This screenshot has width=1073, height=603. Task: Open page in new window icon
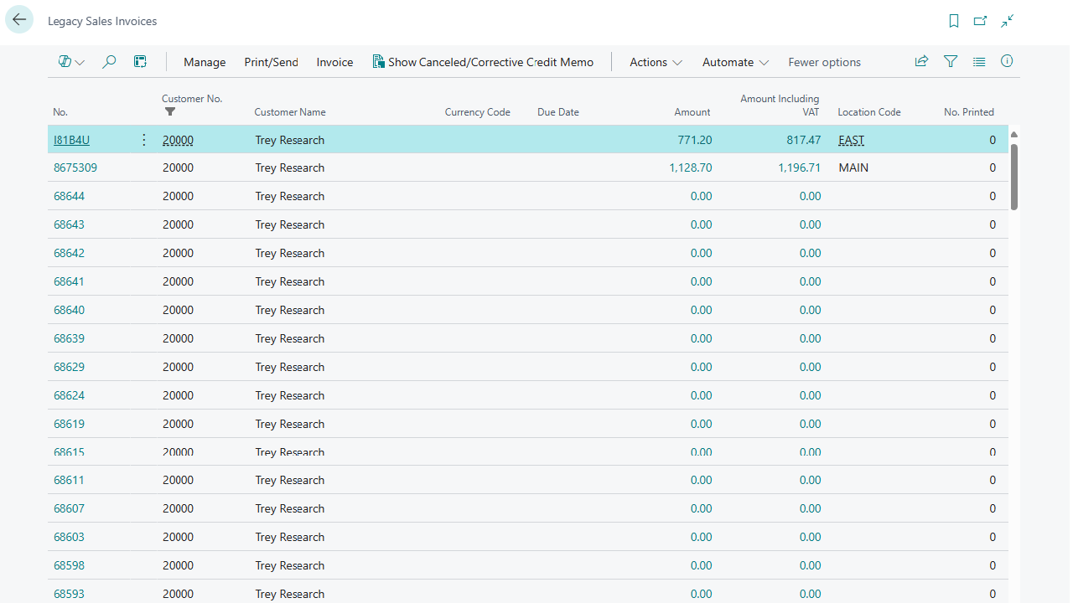980,21
